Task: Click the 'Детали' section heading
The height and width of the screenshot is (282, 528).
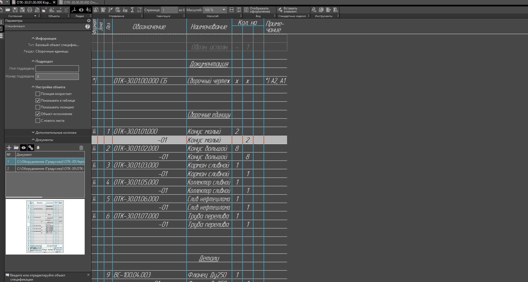Action: coord(209,258)
